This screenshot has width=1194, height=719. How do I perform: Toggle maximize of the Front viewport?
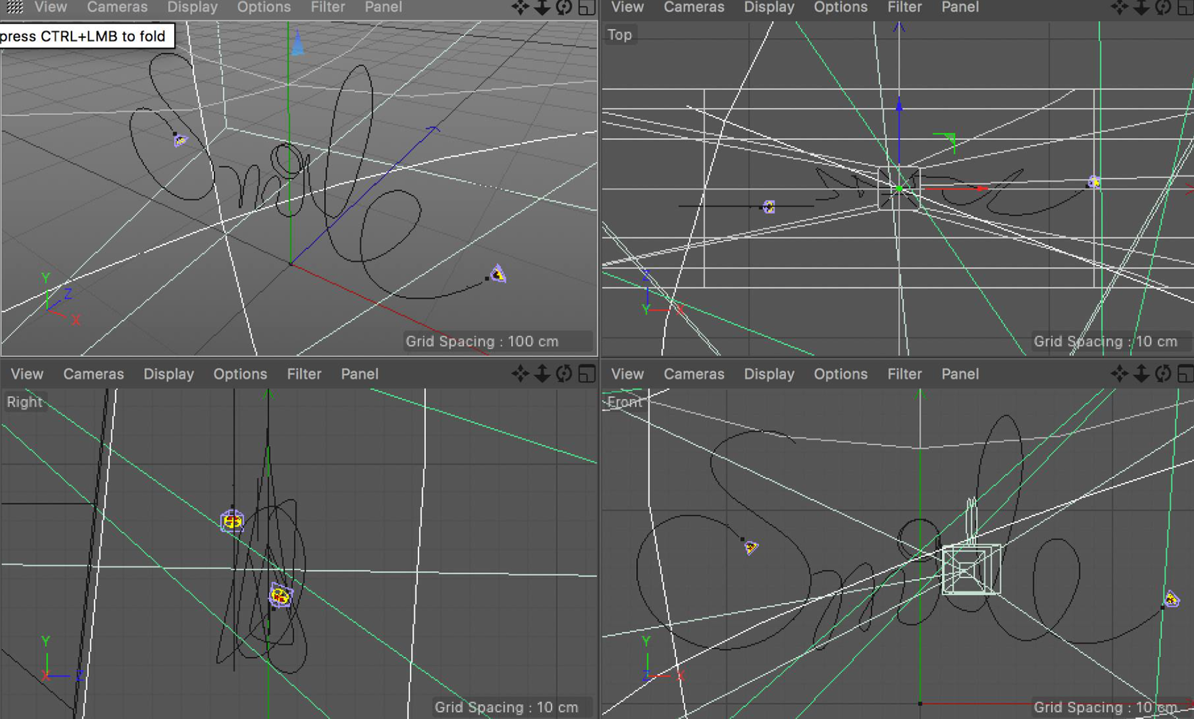pos(1185,374)
